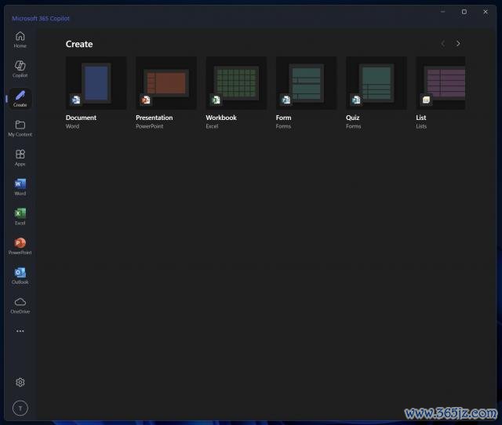This screenshot has height=425, width=502.
Task: Click the Word subtitle under Document
Action: (72, 126)
